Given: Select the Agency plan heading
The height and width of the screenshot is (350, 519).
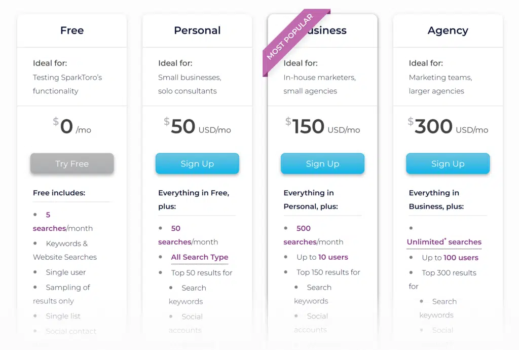Looking at the screenshot, I should click(448, 30).
